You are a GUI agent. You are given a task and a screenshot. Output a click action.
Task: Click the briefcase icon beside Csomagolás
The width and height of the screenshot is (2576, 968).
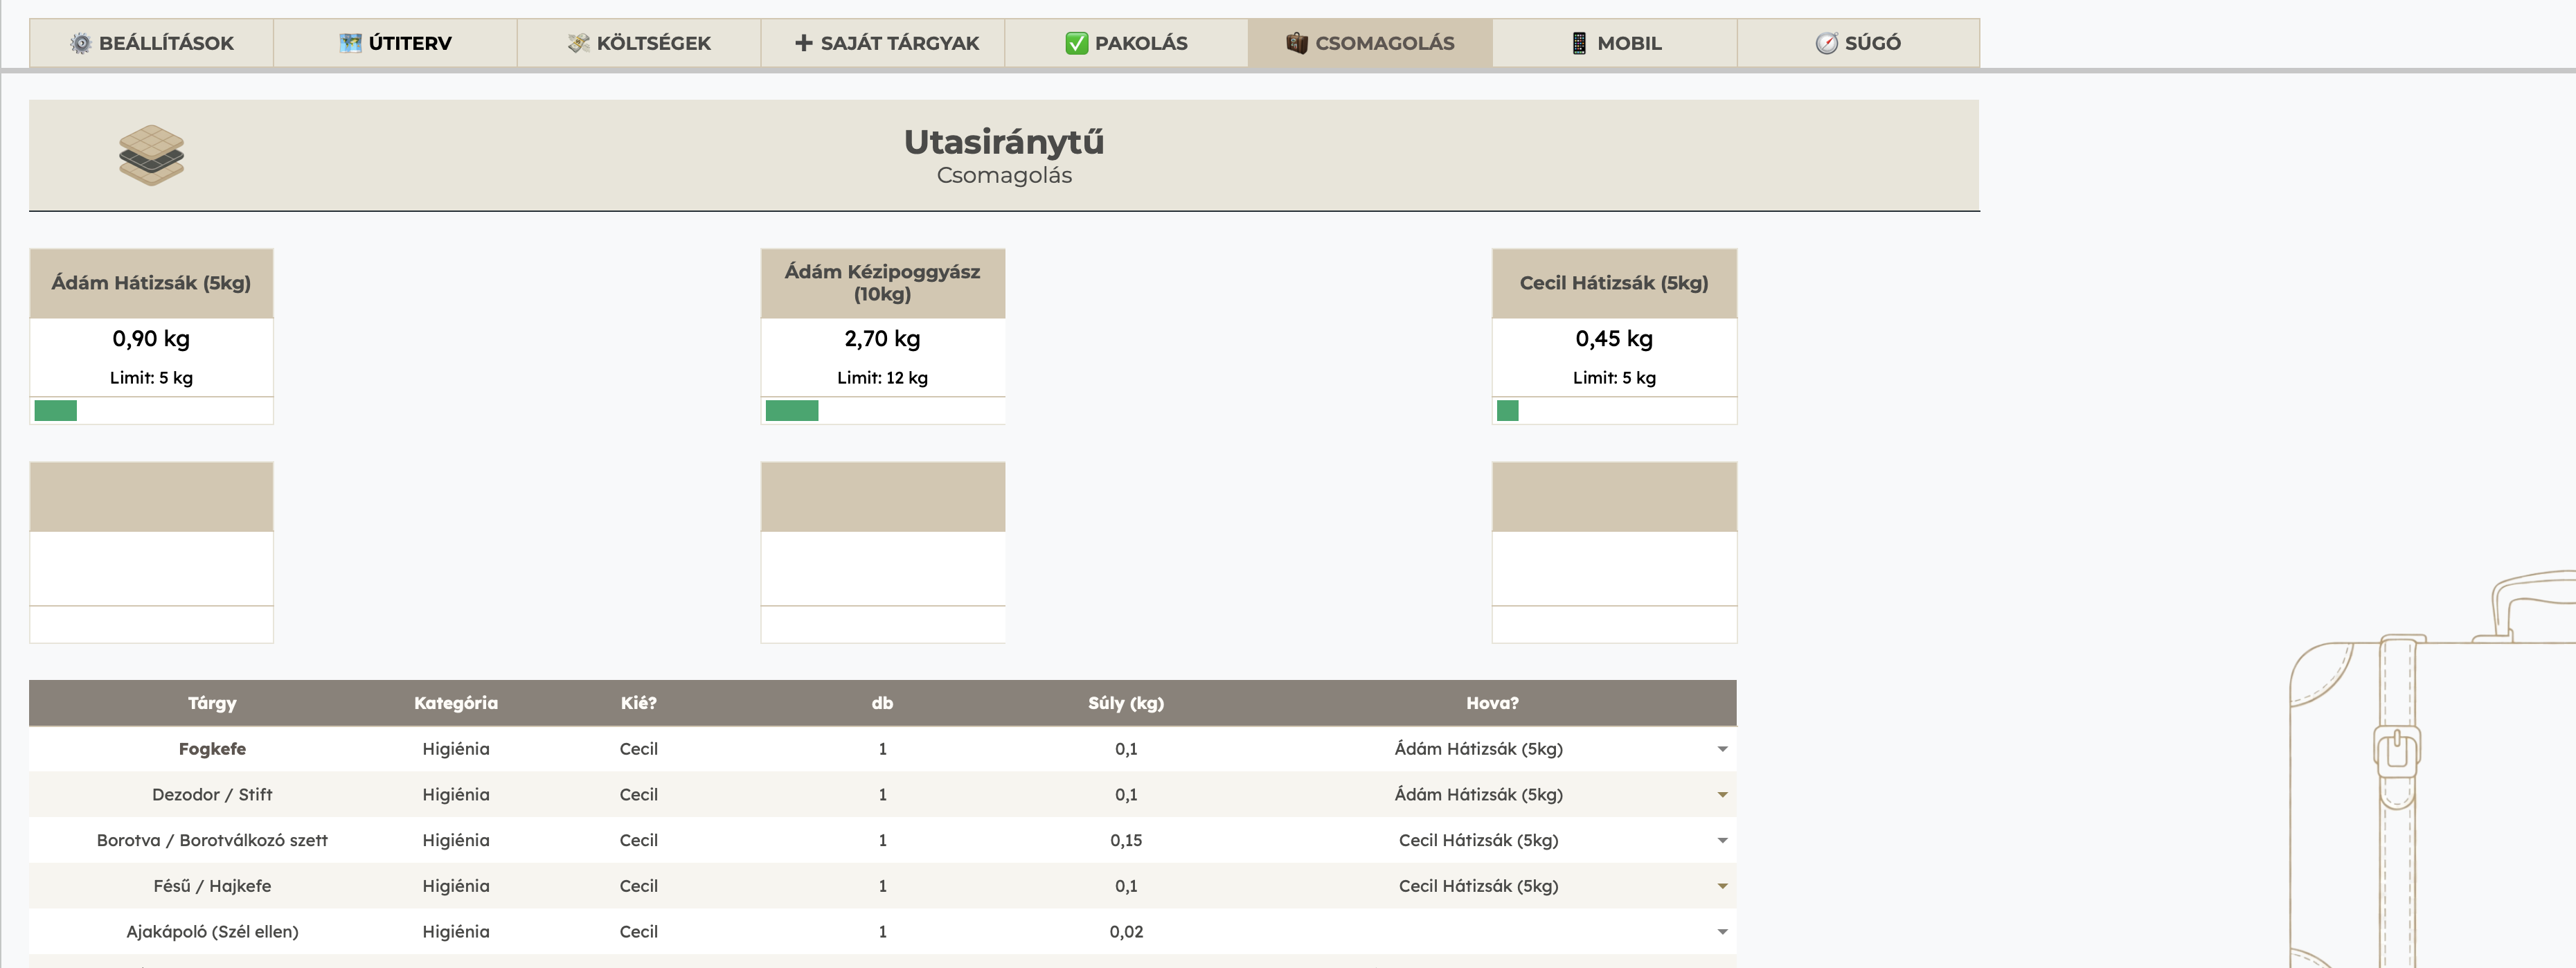coord(1296,43)
